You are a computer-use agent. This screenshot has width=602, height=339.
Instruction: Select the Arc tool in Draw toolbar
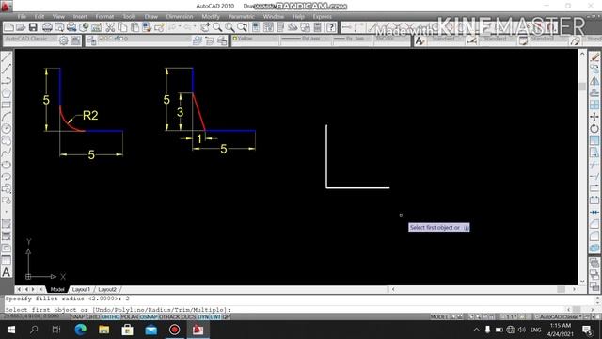(7, 117)
